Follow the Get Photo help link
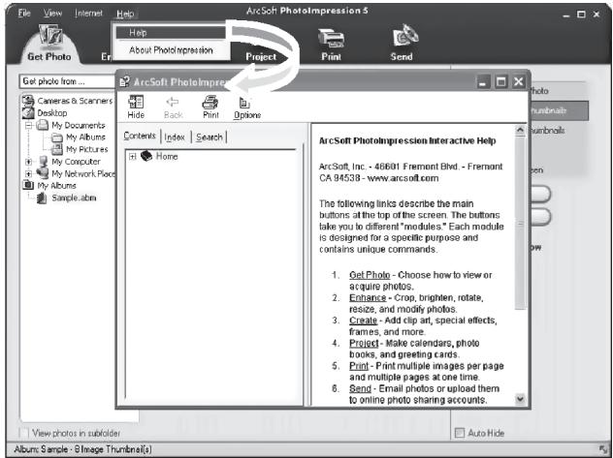This screenshot has height=458, width=613. coord(370,275)
